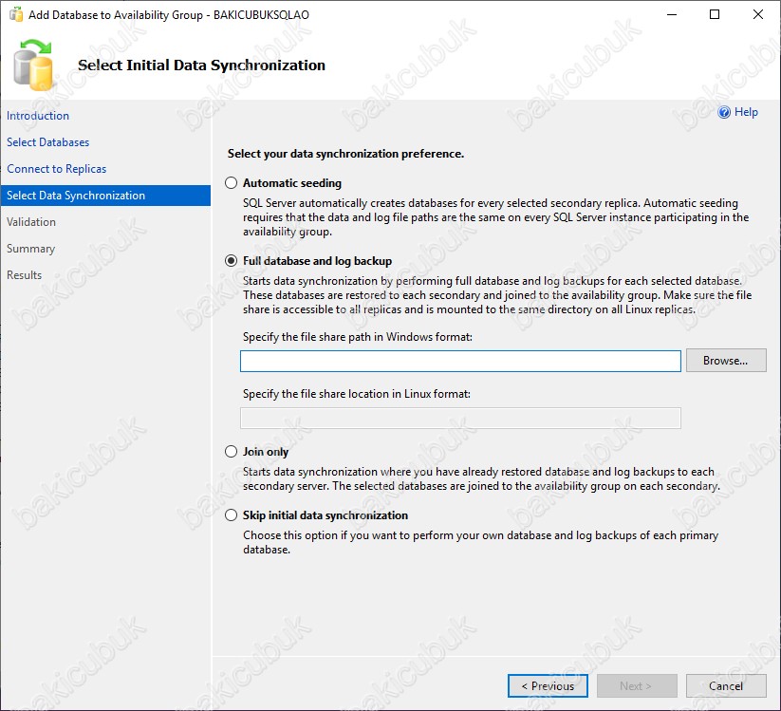Click the database wizard icon in header

click(33, 65)
